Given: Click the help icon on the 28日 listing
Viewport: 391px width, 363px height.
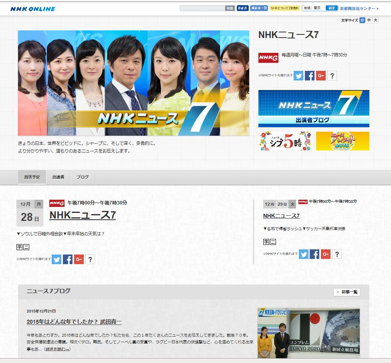Looking at the screenshot, I should point(90,259).
